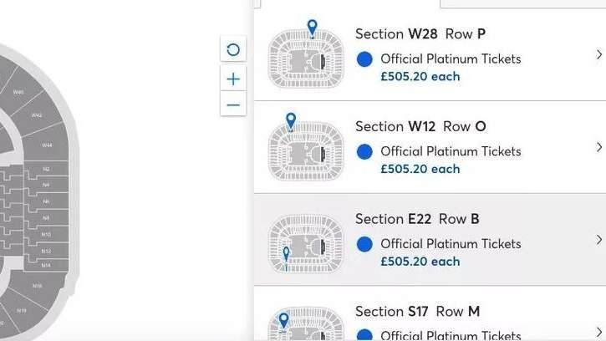Select section W42 on the seat map
The image size is (606, 341).
click(37, 115)
